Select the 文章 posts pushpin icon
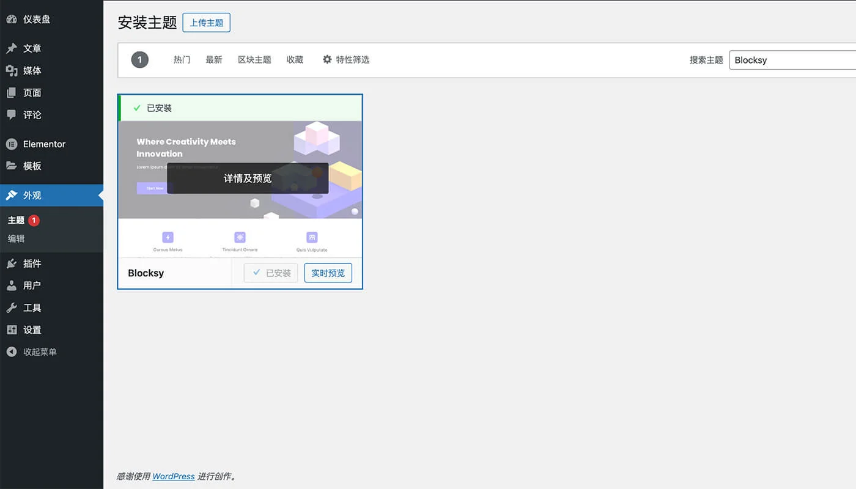 click(12, 48)
